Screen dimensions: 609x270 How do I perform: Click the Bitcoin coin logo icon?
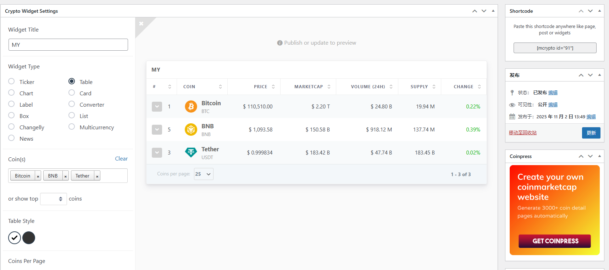coord(191,106)
